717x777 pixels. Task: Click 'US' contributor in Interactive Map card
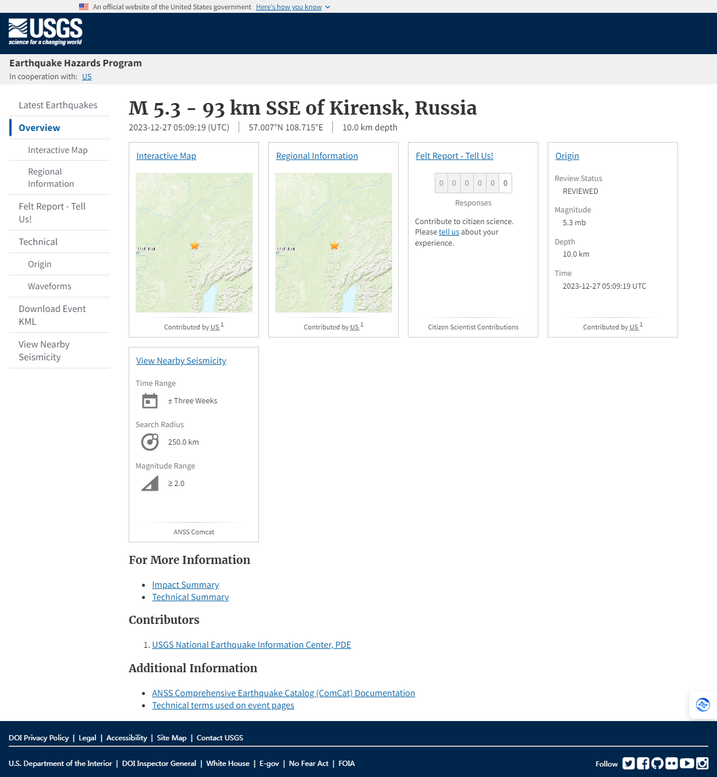215,327
